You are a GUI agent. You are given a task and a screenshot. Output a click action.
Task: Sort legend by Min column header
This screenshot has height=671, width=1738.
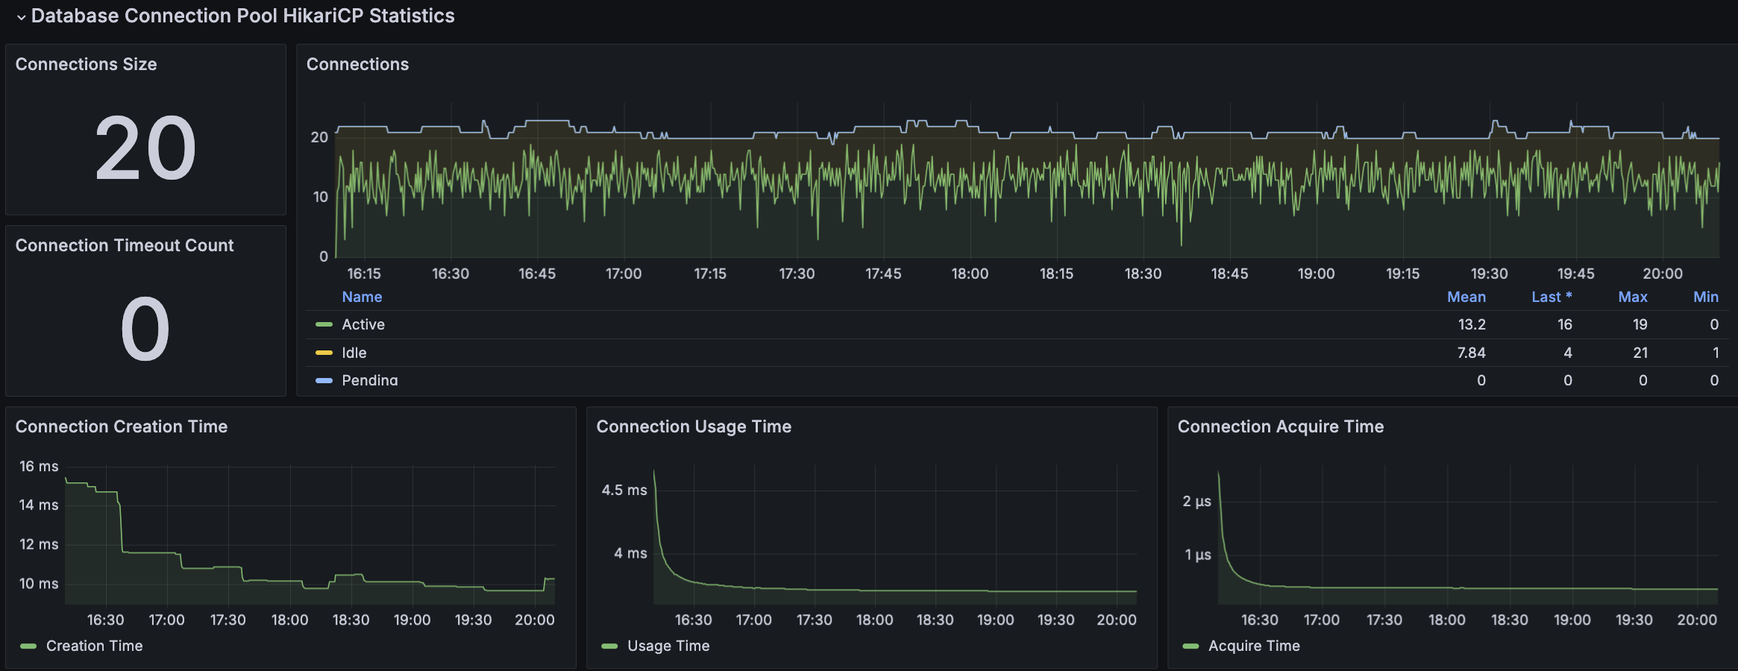coord(1706,297)
